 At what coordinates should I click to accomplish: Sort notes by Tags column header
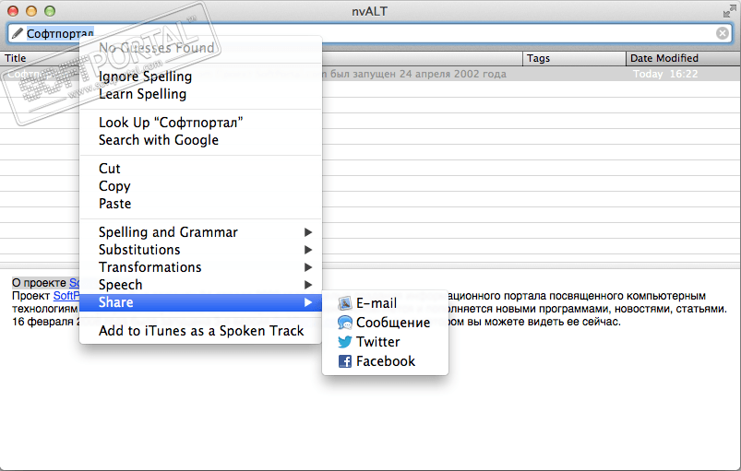pyautogui.click(x=574, y=58)
